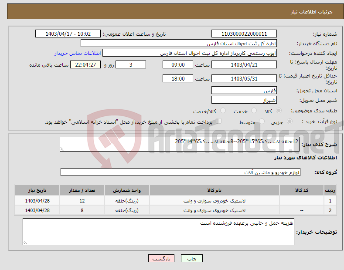
Task: Click row 1 unit cell (رینگ)حلقه
Action: (x=127, y=201)
